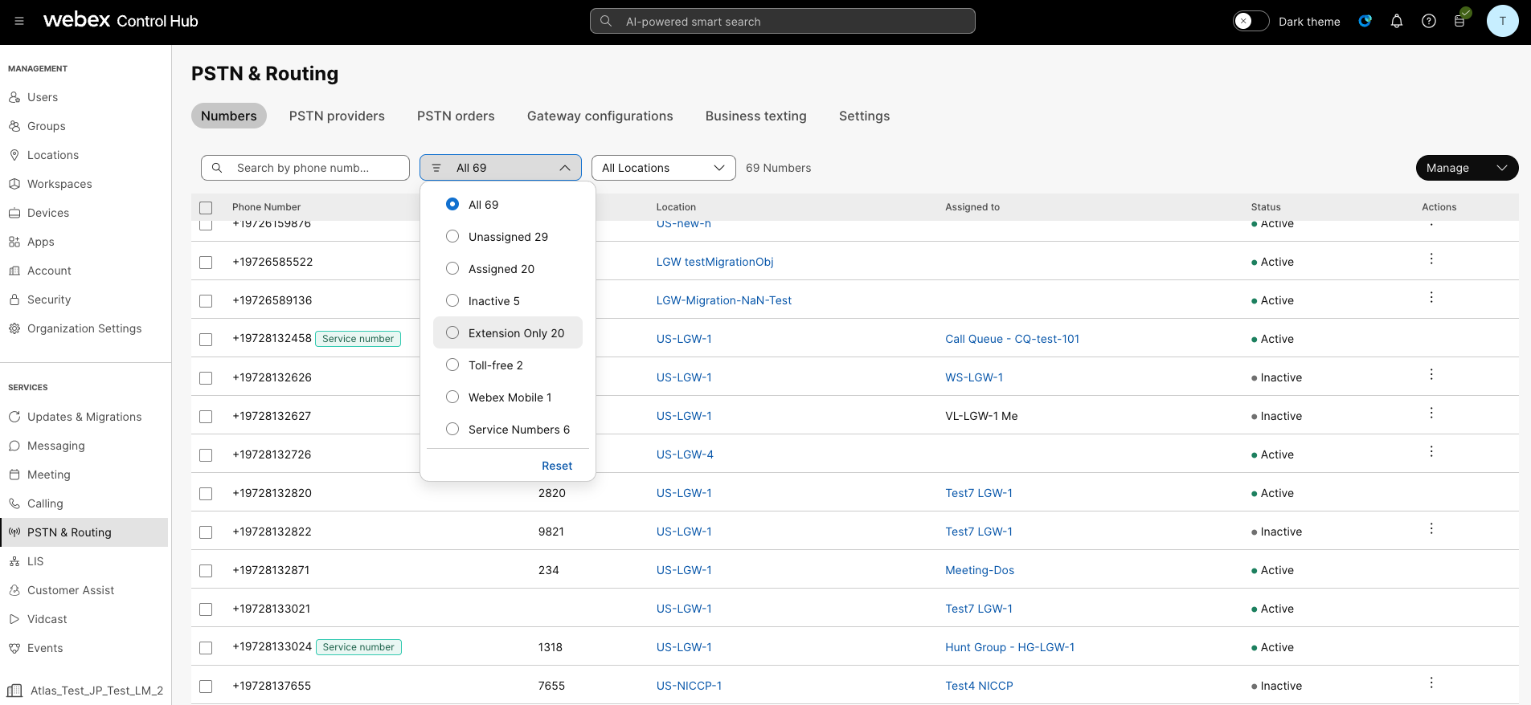Viewport: 1531px width, 705px height.
Task: Switch to Gateway configurations tab
Action: (600, 116)
